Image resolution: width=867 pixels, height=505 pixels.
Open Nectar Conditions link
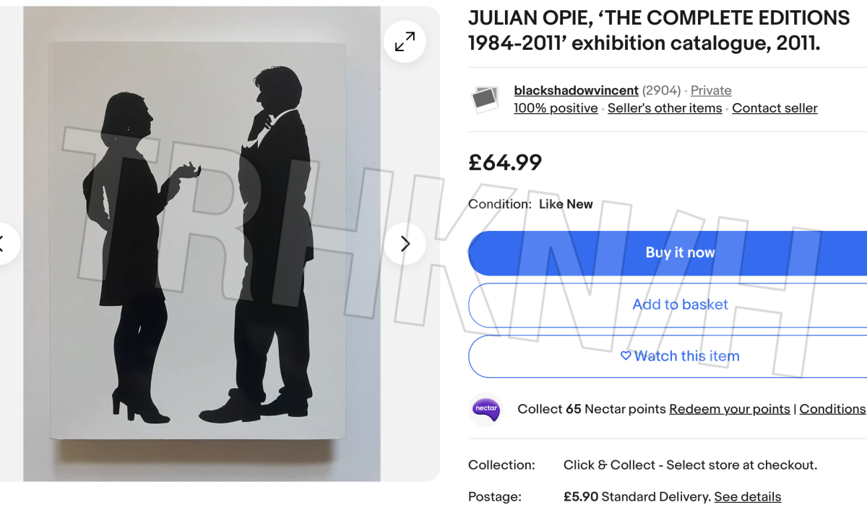coord(832,409)
